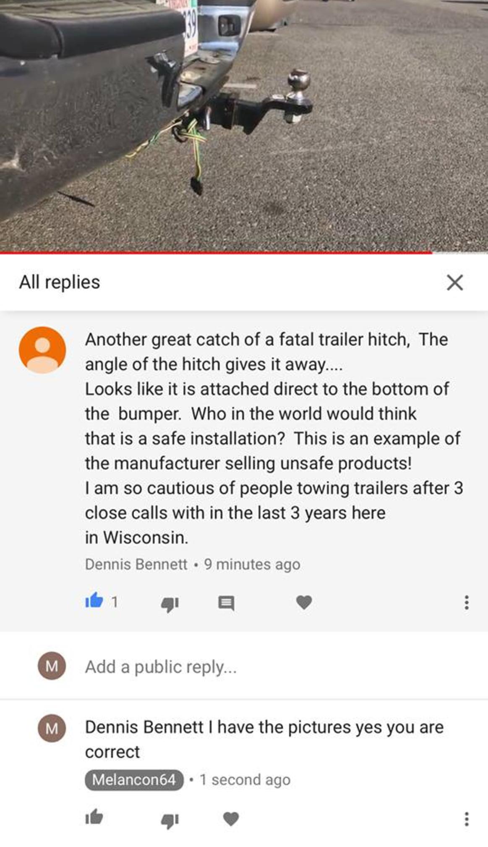Heart Dennis Bennett's comment
The width and height of the screenshot is (488, 847).
[x=304, y=602]
